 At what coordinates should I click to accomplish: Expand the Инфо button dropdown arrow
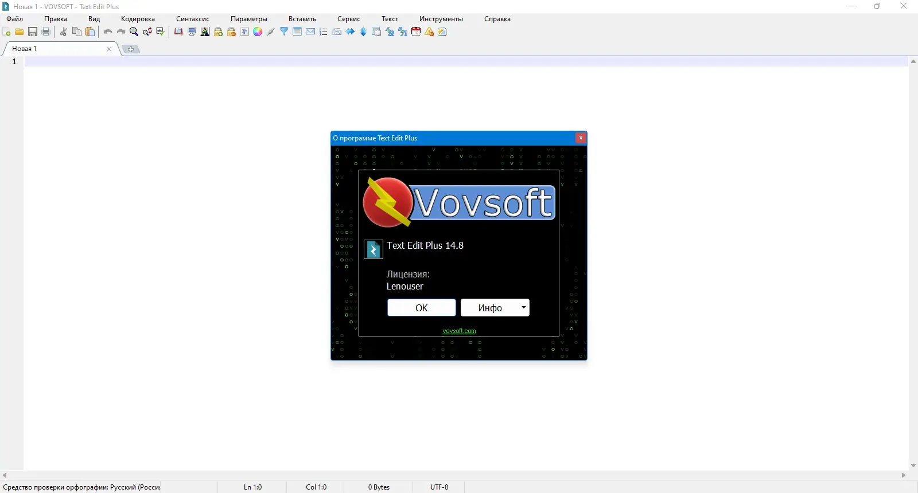tap(524, 308)
